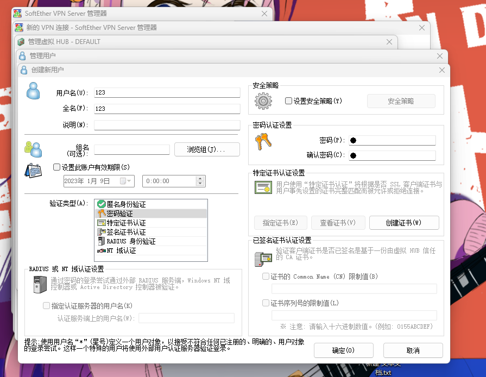Screen dimensions: 486x377
Task: Click the NT 域认证 row icon
Action: click(102, 250)
